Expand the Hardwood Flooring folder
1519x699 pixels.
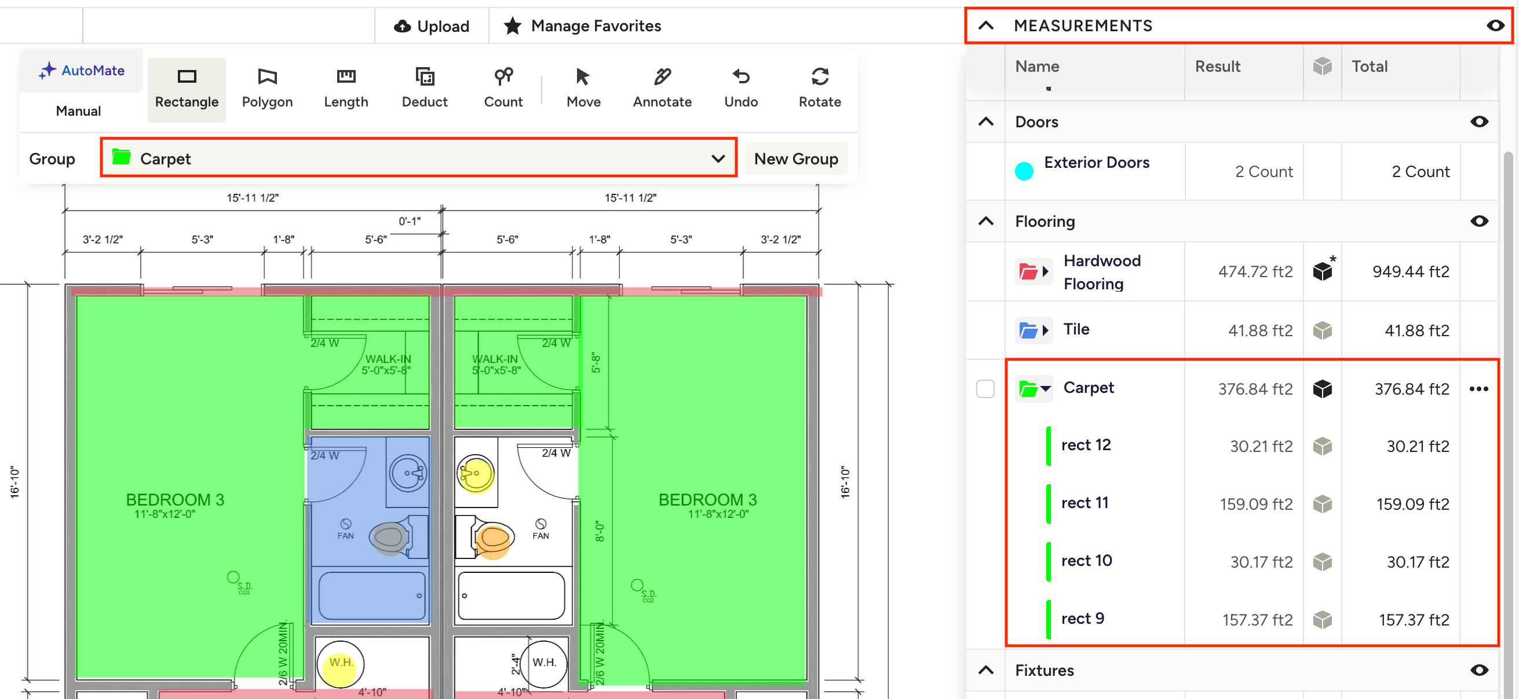1045,271
